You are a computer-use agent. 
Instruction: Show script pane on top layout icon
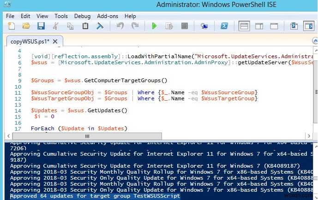click(x=244, y=26)
